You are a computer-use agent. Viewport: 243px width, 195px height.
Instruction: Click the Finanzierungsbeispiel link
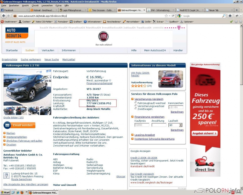point(99,83)
